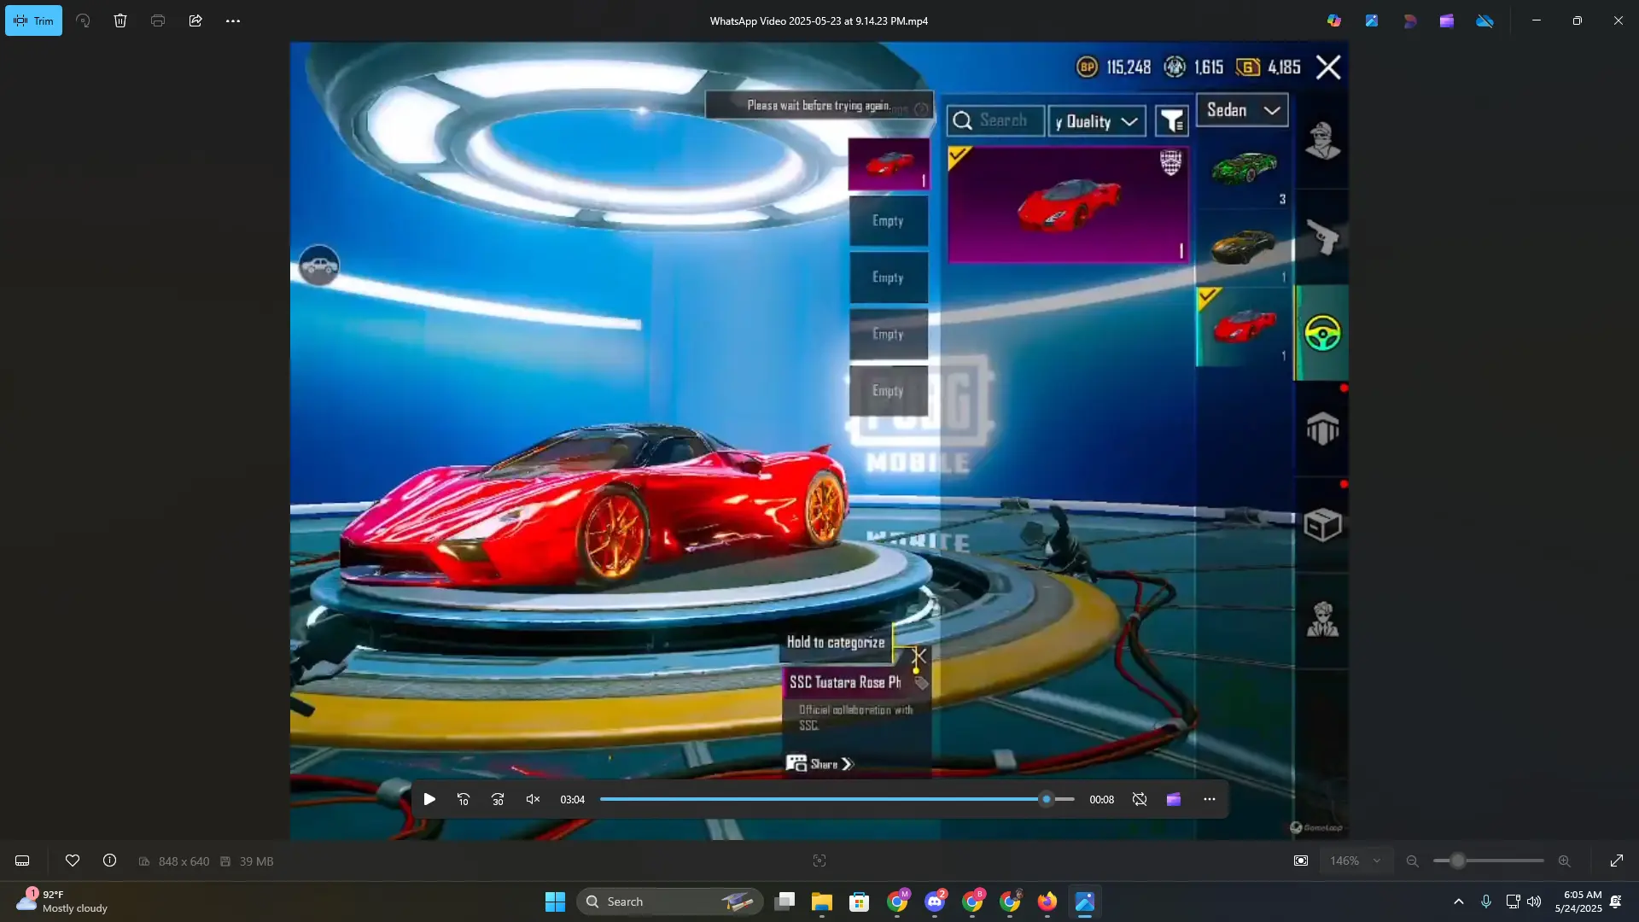Viewport: 1639px width, 922px height.
Task: Edit with Clipchamp from playback bar
Action: (x=1174, y=800)
